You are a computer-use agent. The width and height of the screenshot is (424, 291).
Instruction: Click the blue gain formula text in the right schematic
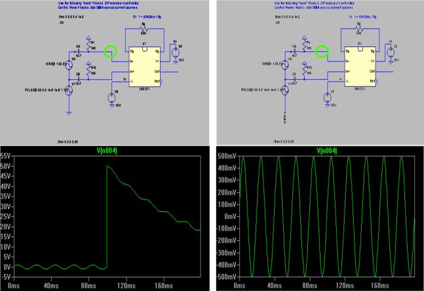[x=362, y=17]
